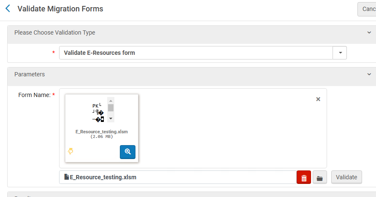Remove the file preview with the X icon
Viewport: 376px width, 197px height.
tap(318, 99)
